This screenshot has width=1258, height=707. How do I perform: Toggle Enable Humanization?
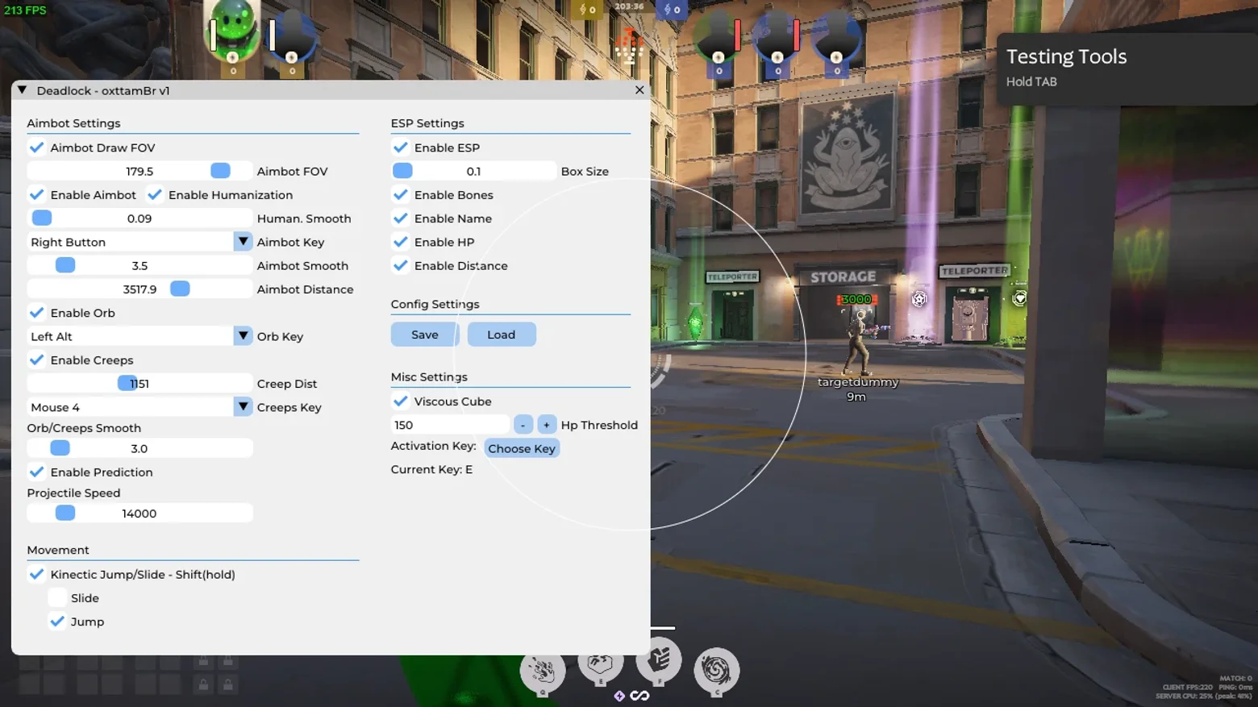click(x=155, y=195)
